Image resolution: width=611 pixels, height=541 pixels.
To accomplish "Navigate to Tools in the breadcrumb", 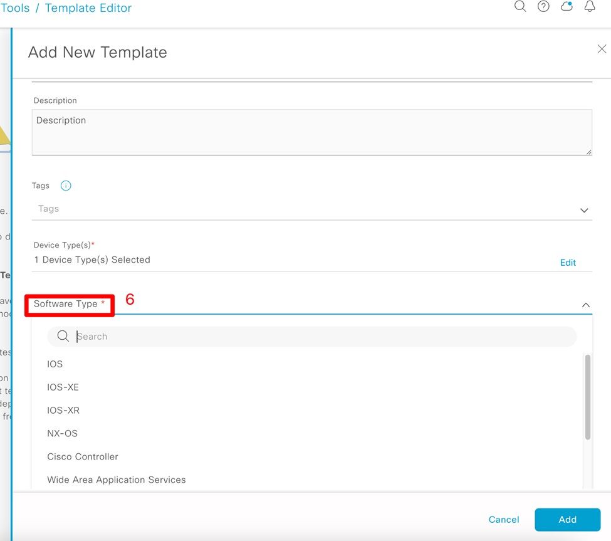I will (15, 8).
